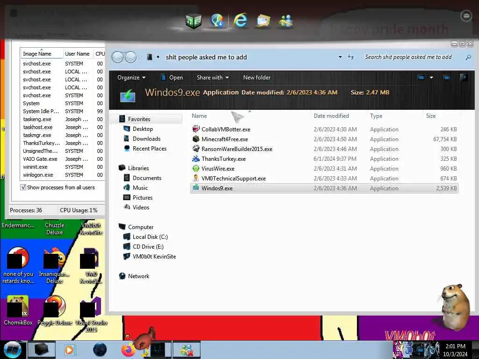Open Internet Explorer from top dock
479x359 pixels.
(240, 21)
